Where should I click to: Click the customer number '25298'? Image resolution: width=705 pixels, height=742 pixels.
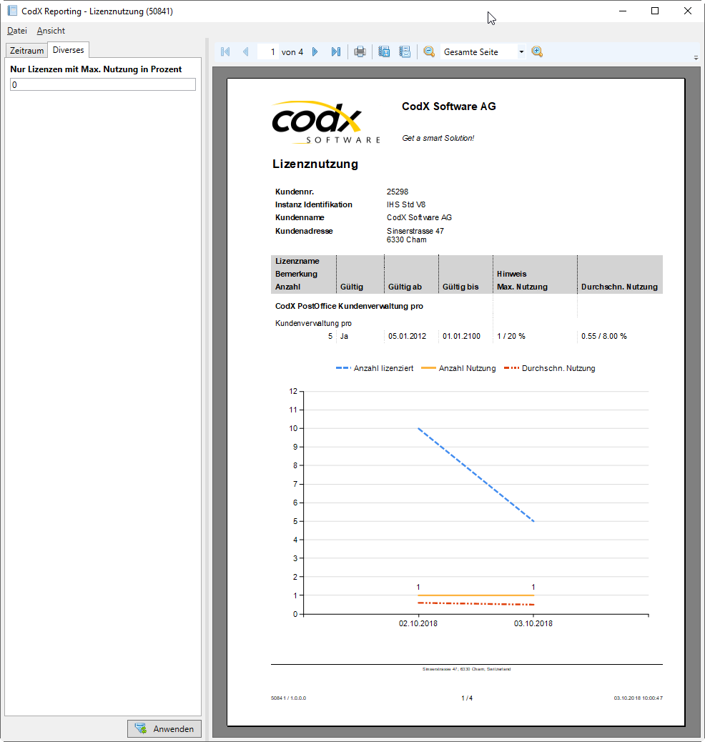click(398, 192)
